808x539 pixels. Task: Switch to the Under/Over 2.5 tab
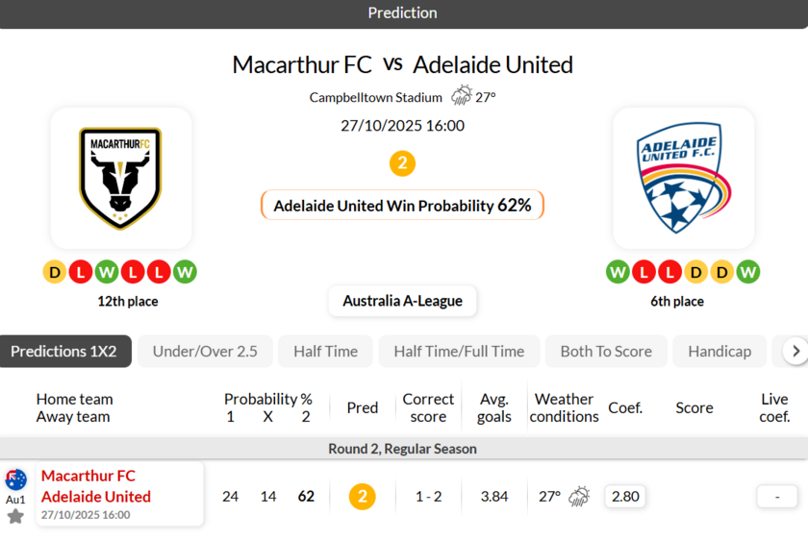[x=205, y=352]
